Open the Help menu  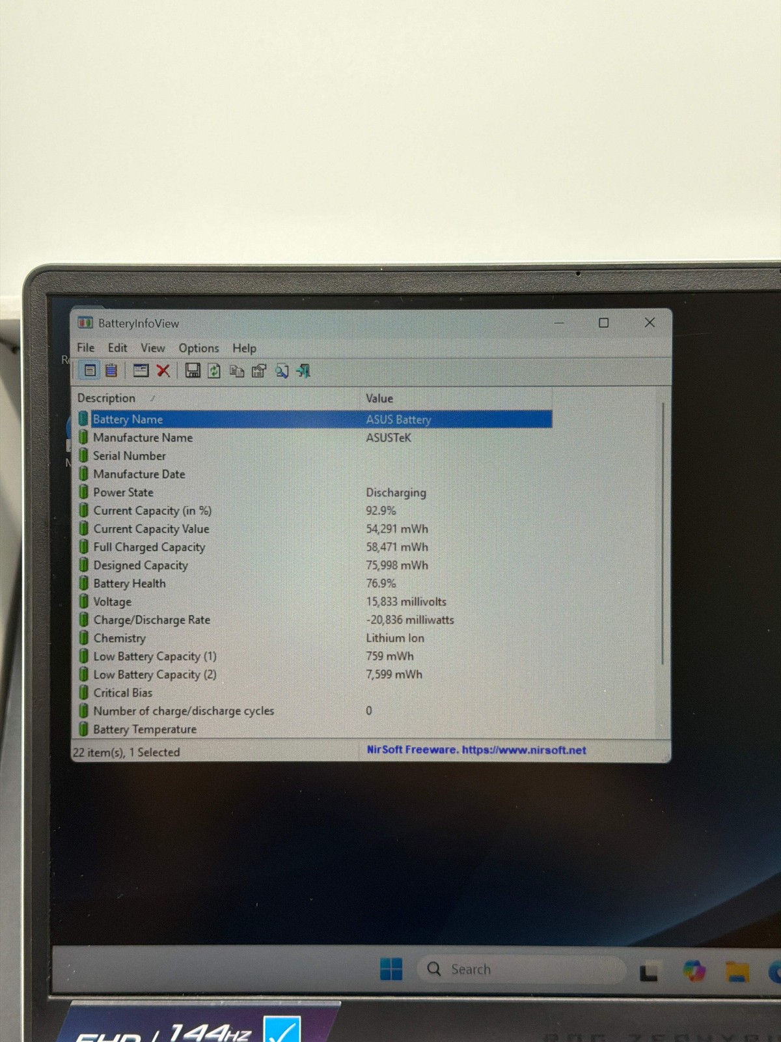(x=245, y=348)
